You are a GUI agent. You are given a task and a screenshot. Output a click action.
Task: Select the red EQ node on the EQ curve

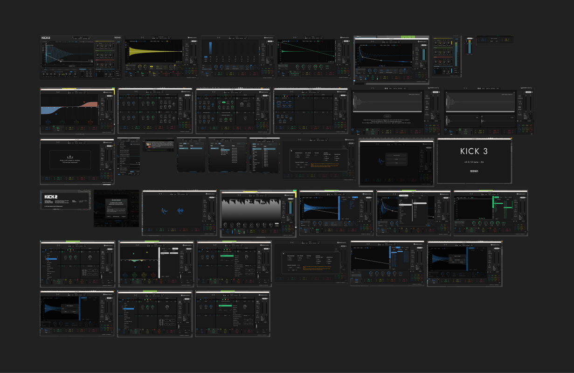84,102
